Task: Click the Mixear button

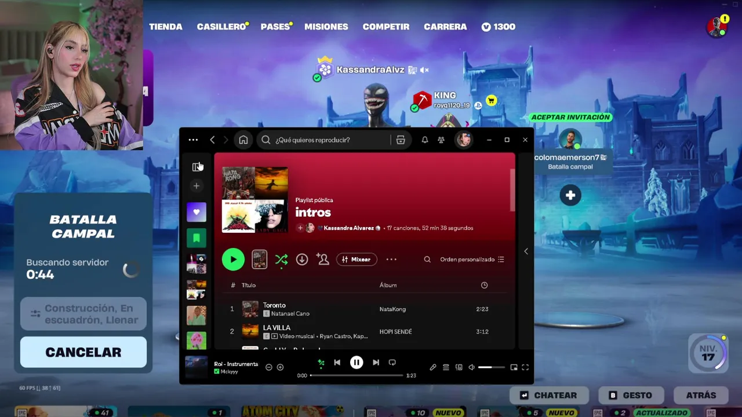Action: [357, 259]
